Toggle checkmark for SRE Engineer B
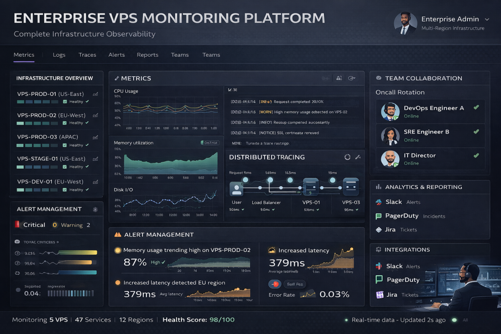This screenshot has height=334, width=501. tap(476, 132)
